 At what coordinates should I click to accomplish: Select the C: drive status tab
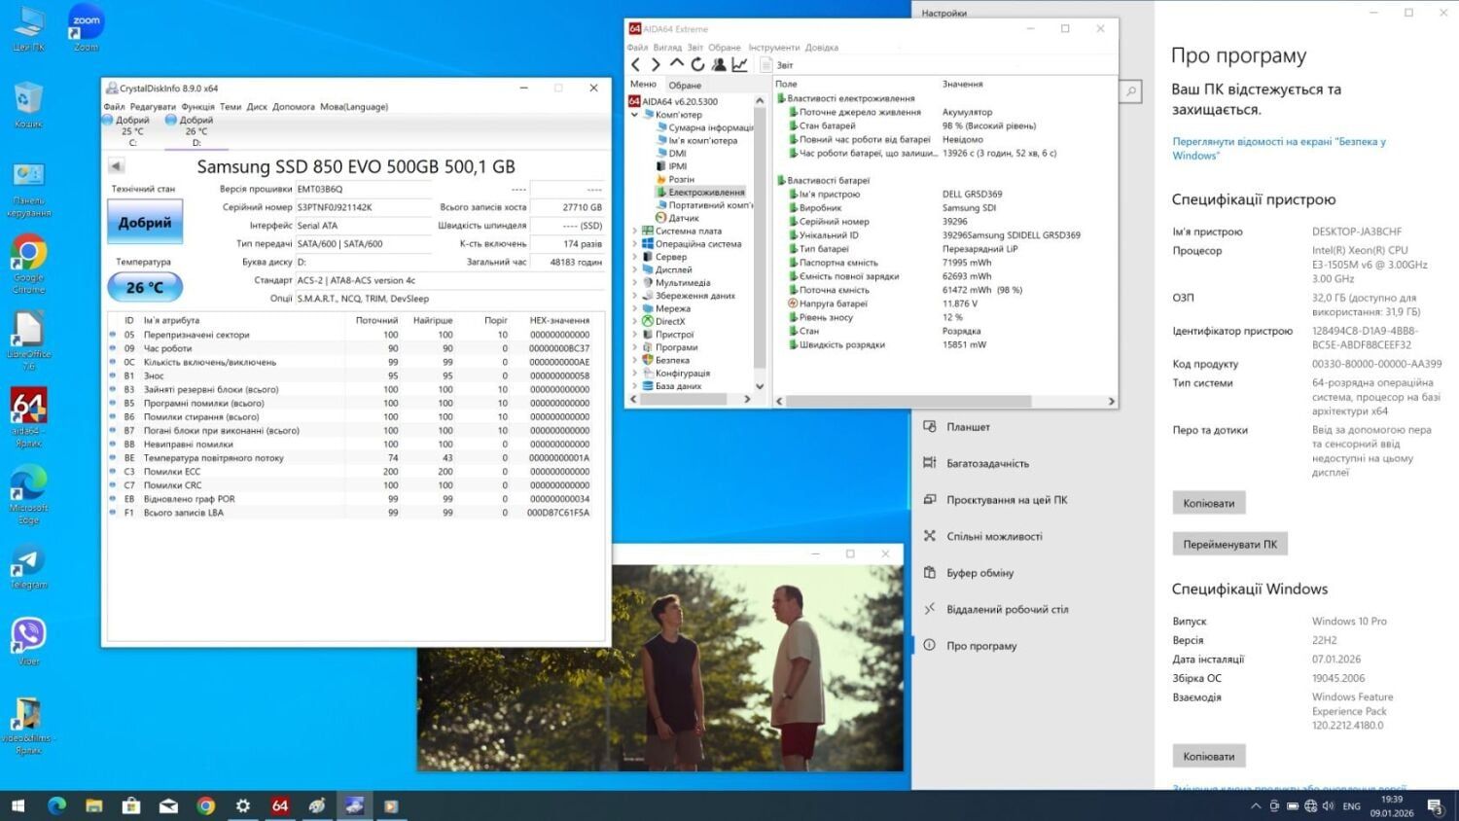[132, 131]
